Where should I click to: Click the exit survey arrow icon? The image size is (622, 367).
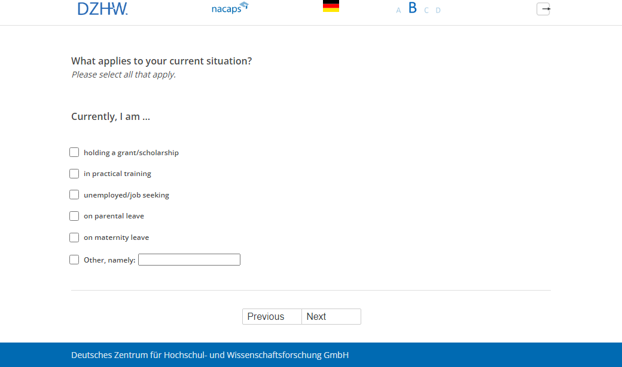pyautogui.click(x=543, y=9)
